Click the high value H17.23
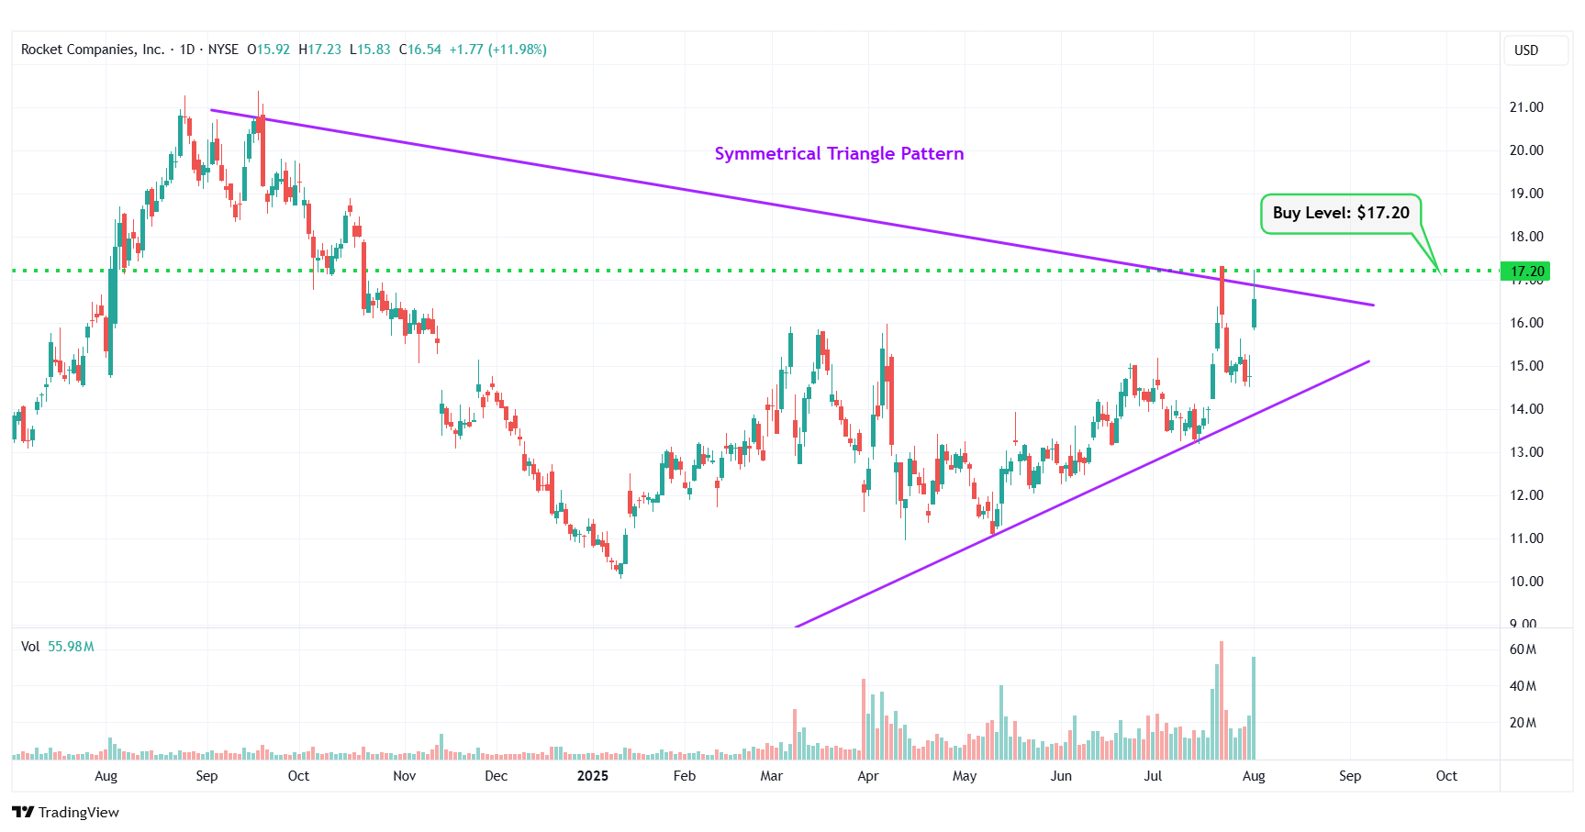The height and width of the screenshot is (832, 1585). point(319,50)
